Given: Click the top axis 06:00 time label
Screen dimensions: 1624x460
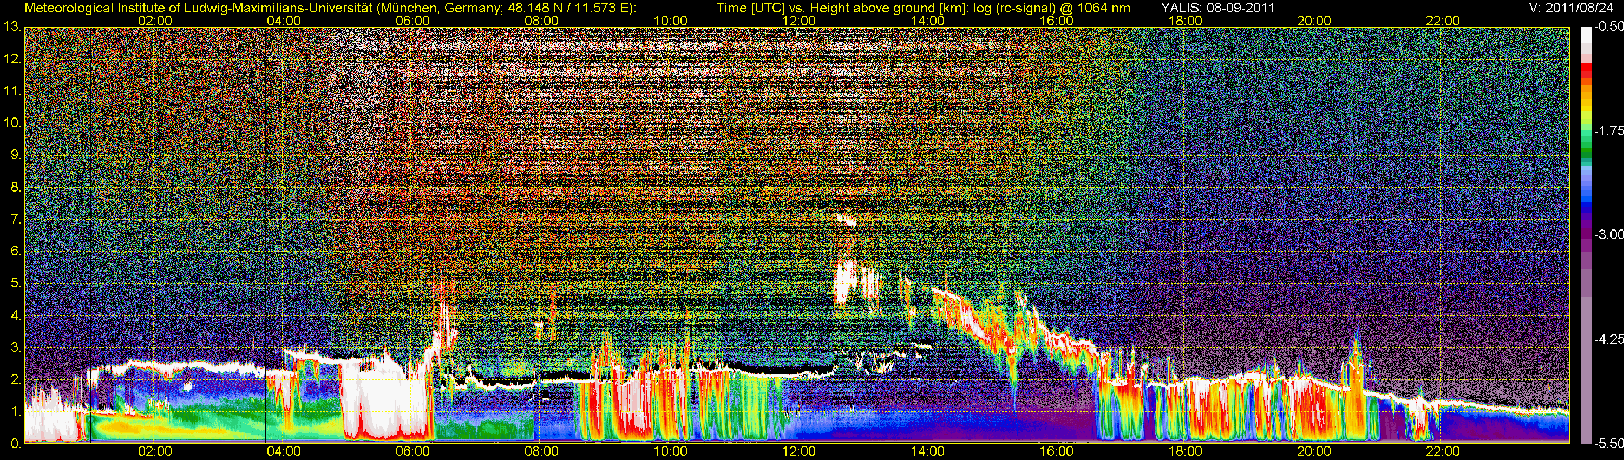Looking at the screenshot, I should point(412,21).
